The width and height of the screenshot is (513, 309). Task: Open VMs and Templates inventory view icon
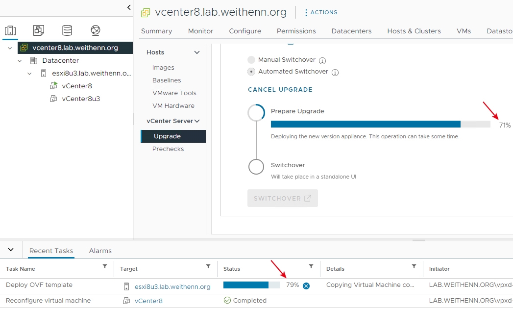point(39,30)
